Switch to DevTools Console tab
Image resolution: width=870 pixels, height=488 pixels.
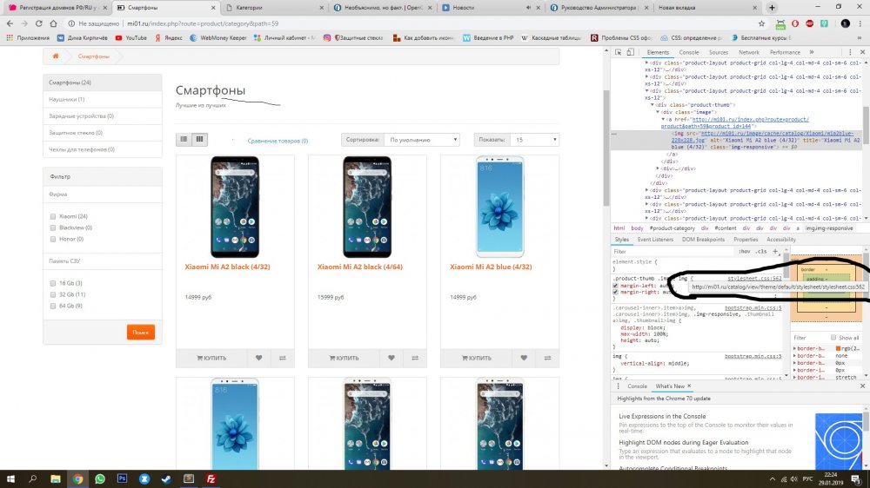[688, 52]
